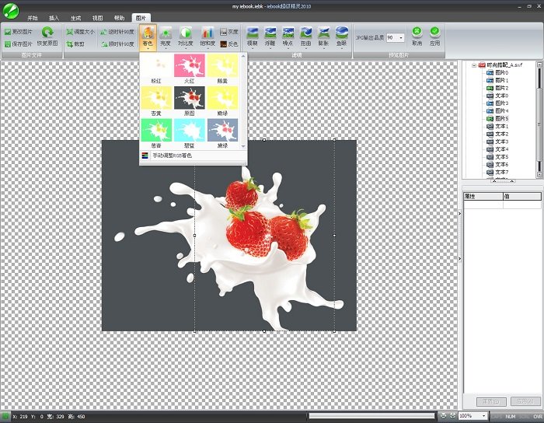Select the 裁剪 crop tool

75,44
